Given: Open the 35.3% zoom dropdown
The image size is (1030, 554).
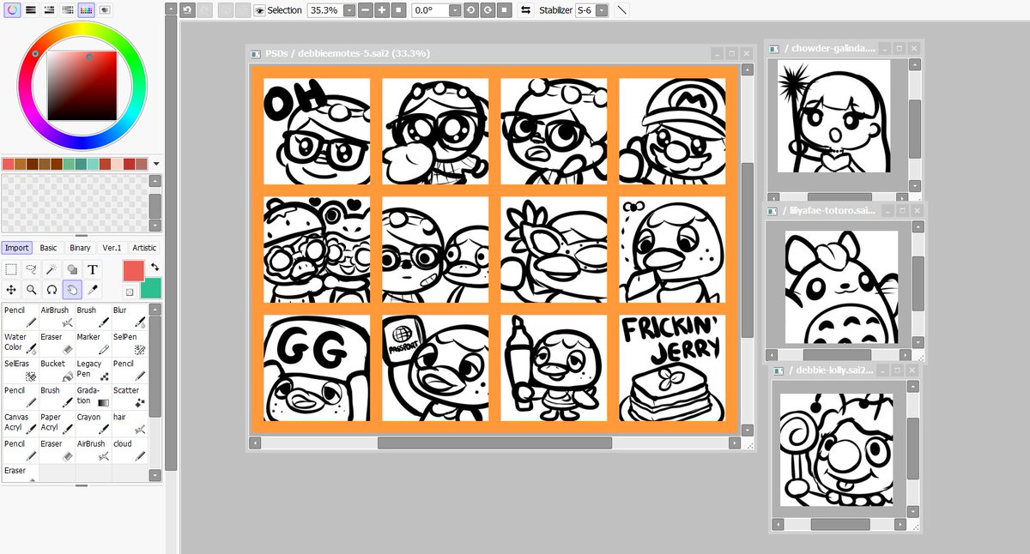Looking at the screenshot, I should click(x=348, y=10).
